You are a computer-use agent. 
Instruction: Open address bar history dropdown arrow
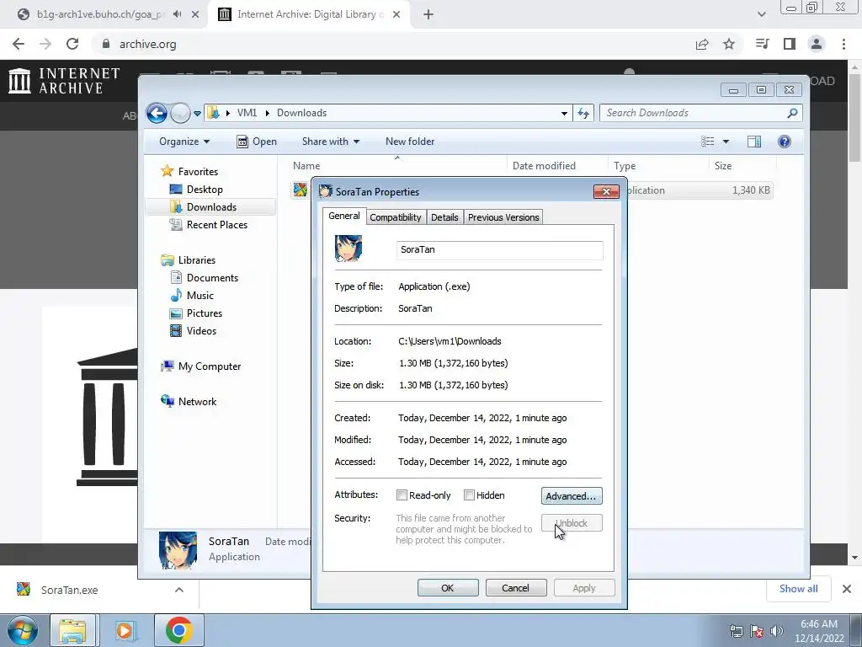(564, 114)
